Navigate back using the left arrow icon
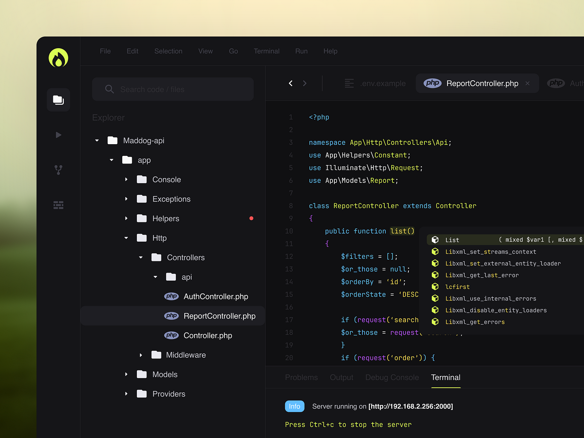The height and width of the screenshot is (438, 584). [291, 83]
